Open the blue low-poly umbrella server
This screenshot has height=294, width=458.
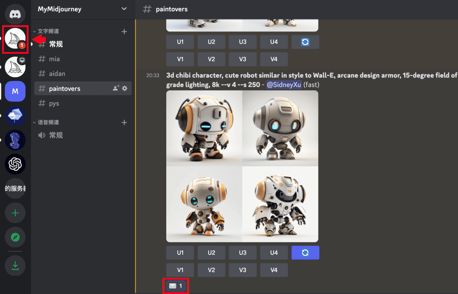[x=15, y=116]
